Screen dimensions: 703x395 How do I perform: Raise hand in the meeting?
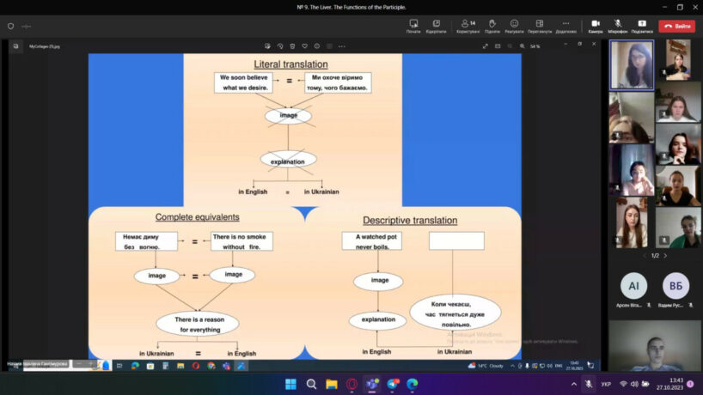coord(492,26)
